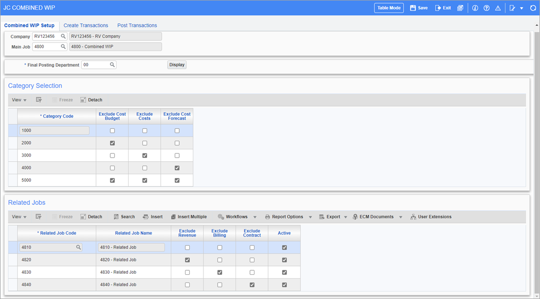
Task: Expand Report Options dropdown arrow
Action: pos(310,217)
